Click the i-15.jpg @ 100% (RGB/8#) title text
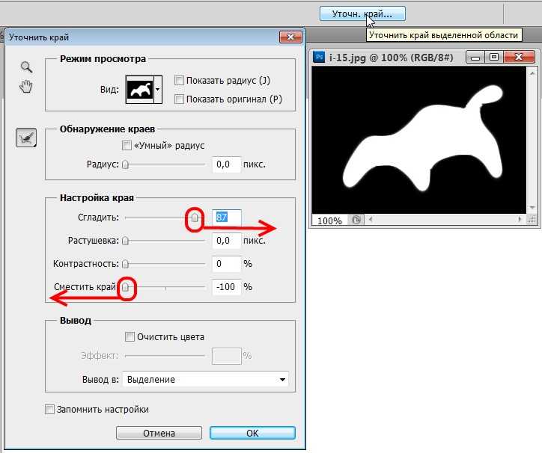This screenshot has height=453, width=542. point(391,58)
